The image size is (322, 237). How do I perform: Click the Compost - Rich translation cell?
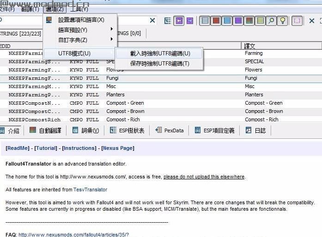(x=261, y=119)
